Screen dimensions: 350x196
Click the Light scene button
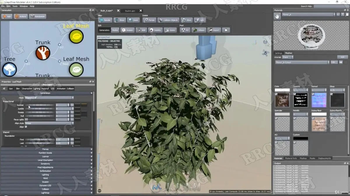click(x=200, y=20)
